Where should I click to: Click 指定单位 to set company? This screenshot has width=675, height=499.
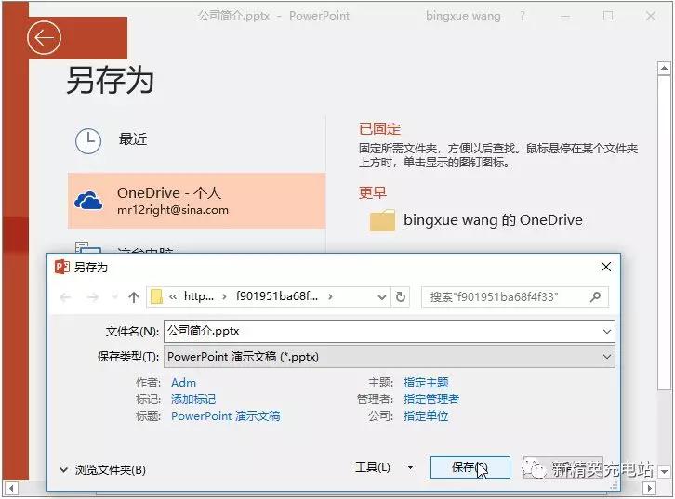(426, 416)
